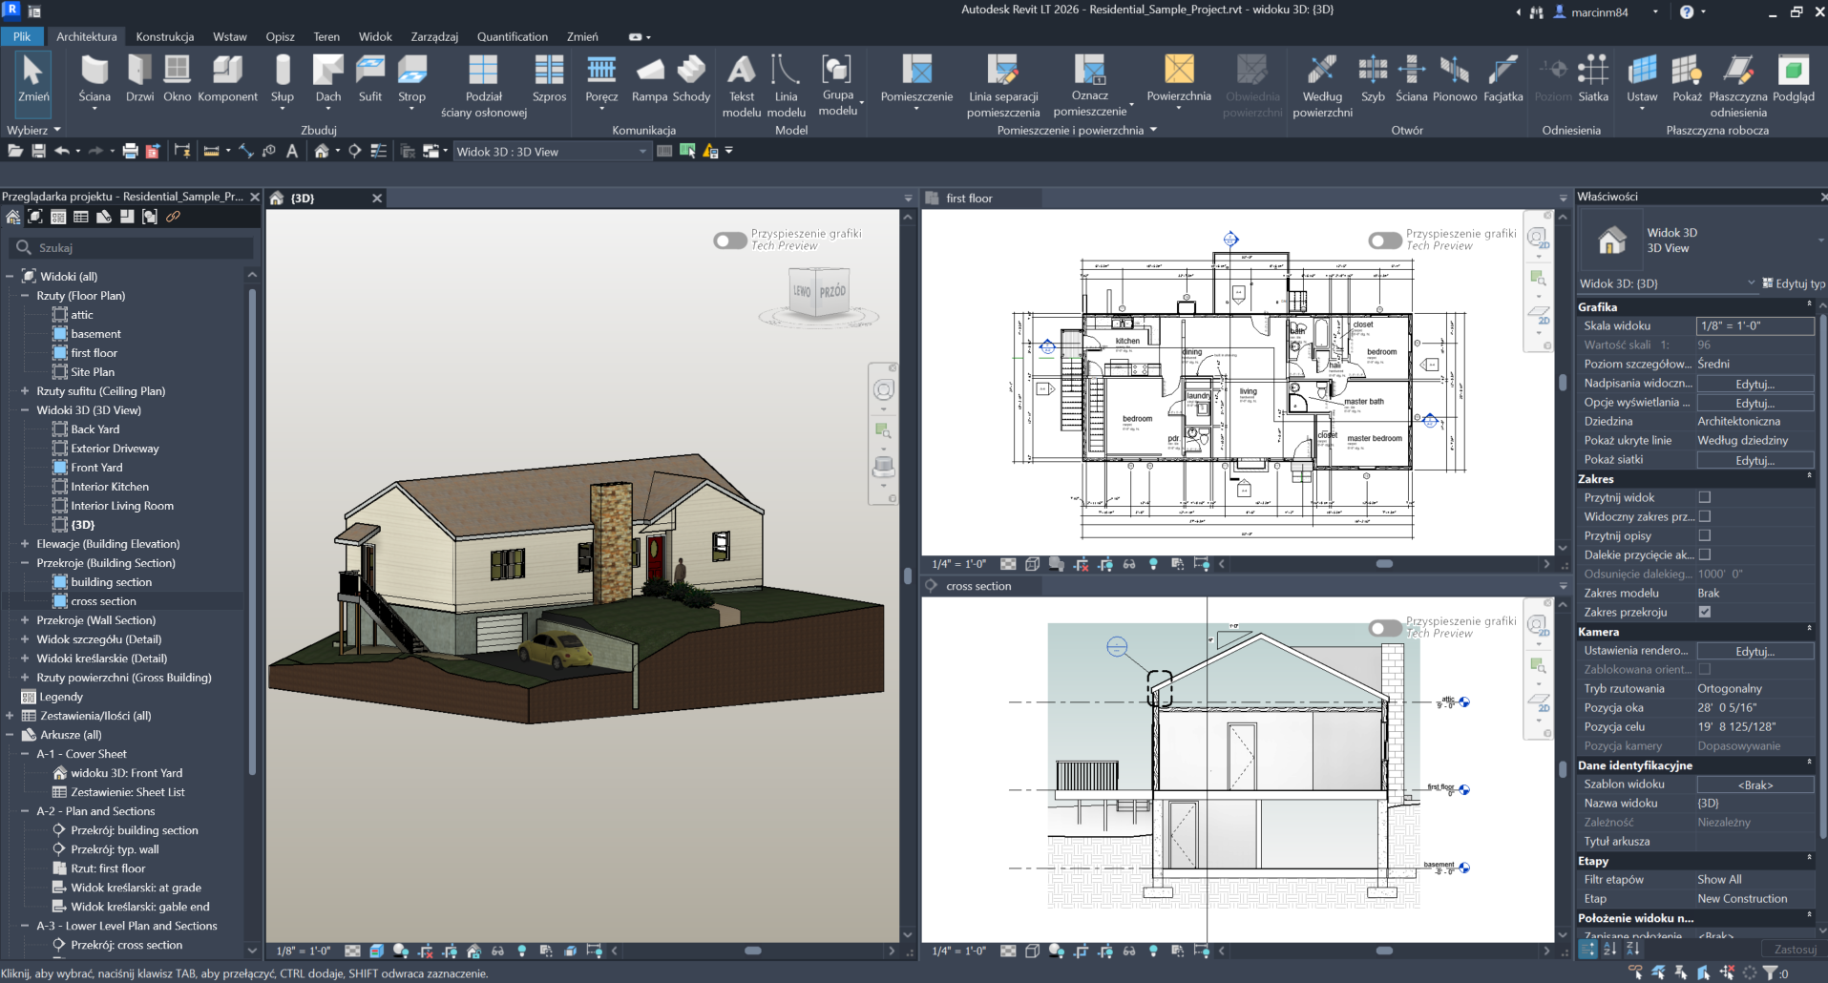The image size is (1828, 983).
Task: Check the Przytnij widok checkbox
Action: point(1705,497)
